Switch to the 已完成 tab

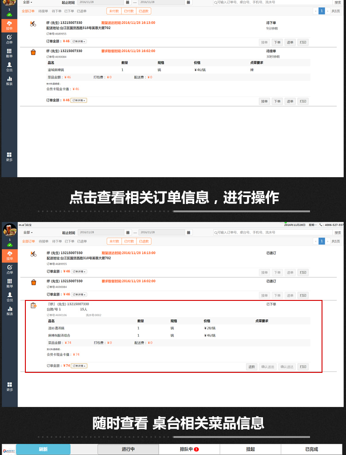311,449
